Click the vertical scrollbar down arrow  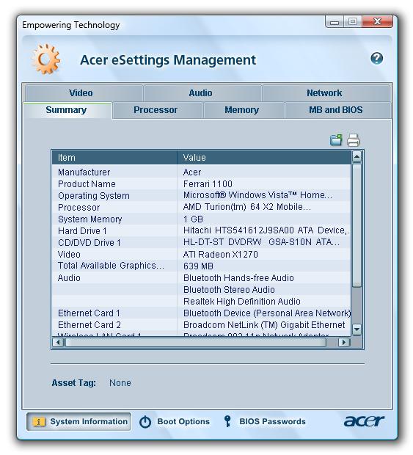[357, 330]
